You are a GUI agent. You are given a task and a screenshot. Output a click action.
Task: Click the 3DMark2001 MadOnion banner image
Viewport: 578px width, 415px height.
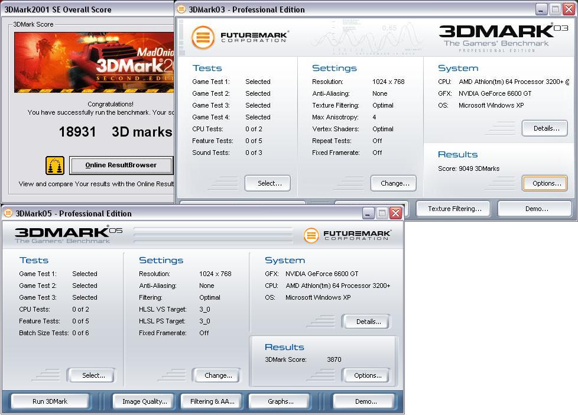click(94, 62)
